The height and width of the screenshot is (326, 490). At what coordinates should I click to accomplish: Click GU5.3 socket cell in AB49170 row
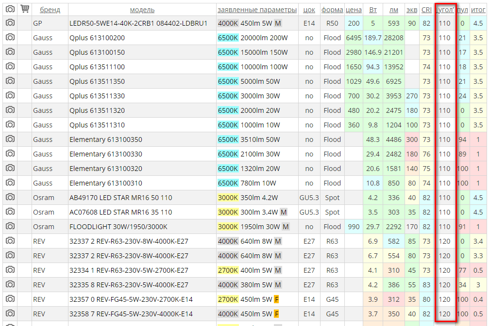point(309,198)
